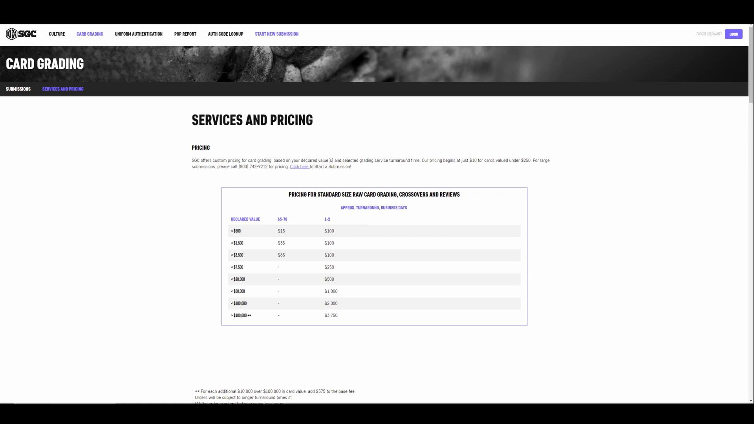Open the Pop Report page
Image resolution: width=754 pixels, height=424 pixels.
pyautogui.click(x=185, y=34)
